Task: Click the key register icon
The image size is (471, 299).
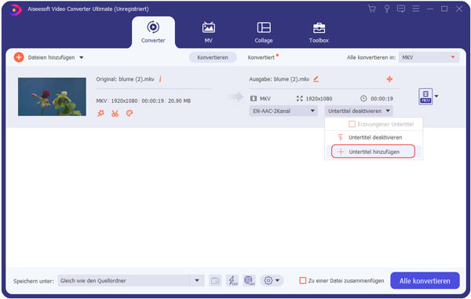Action: pos(387,9)
